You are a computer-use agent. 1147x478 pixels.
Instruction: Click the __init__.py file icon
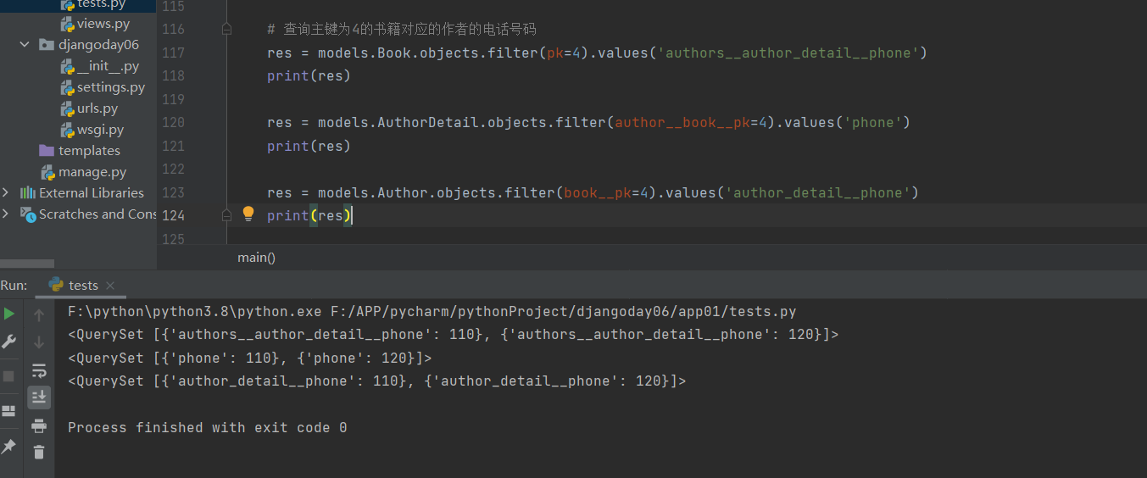pyautogui.click(x=68, y=66)
